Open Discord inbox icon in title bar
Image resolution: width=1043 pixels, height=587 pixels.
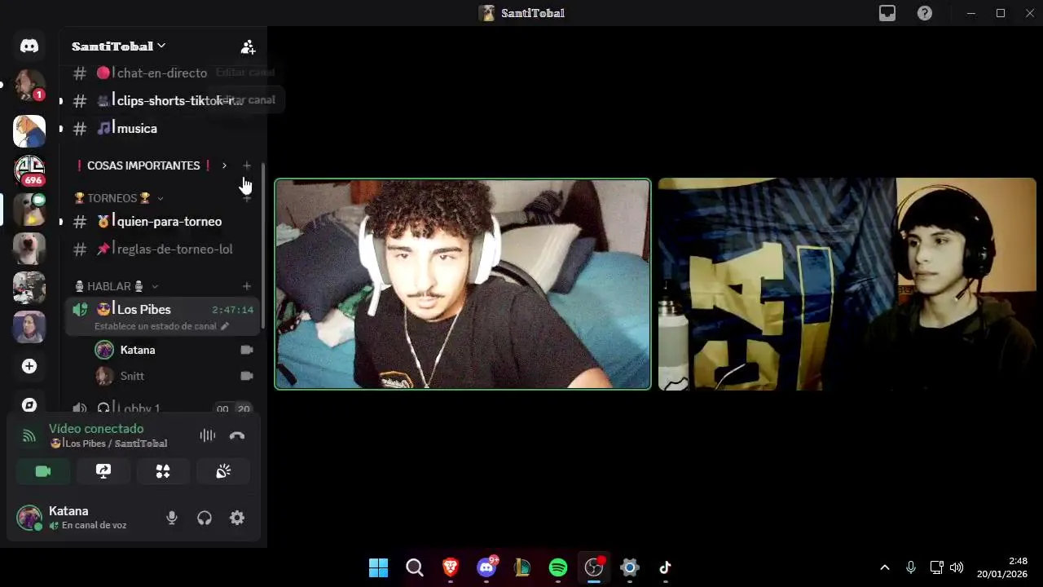[887, 13]
